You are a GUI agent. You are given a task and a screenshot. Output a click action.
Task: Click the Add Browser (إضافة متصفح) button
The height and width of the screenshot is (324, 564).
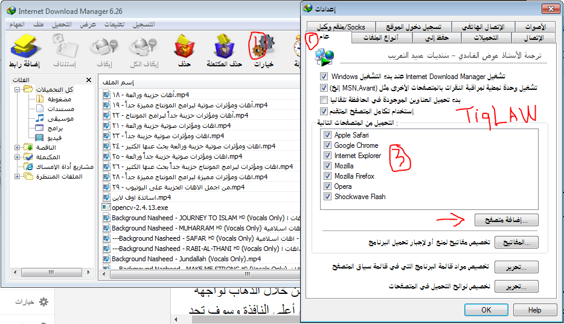point(507,220)
